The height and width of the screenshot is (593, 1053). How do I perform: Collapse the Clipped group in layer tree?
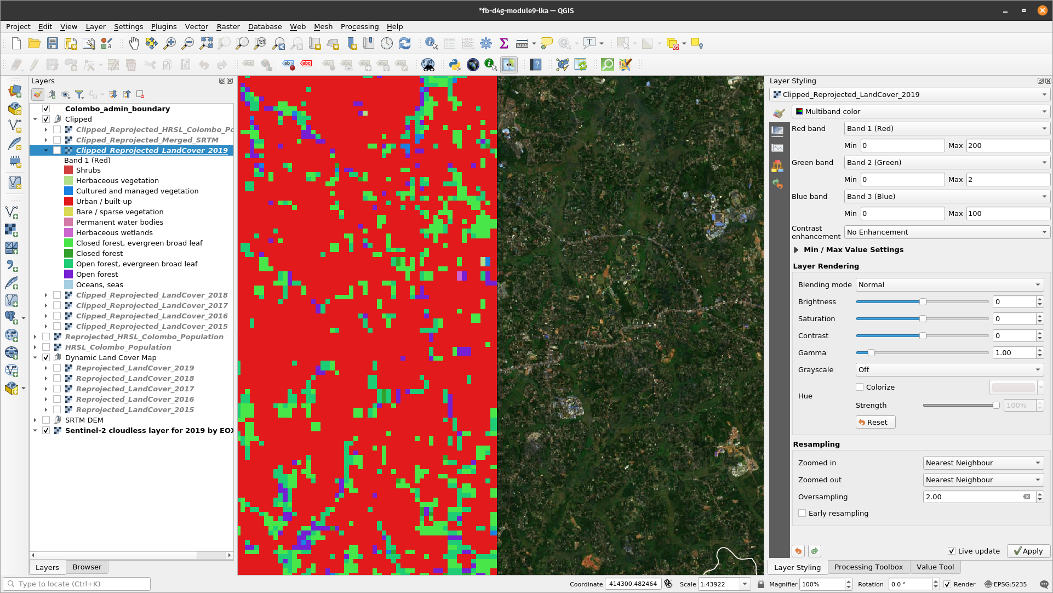click(x=35, y=119)
